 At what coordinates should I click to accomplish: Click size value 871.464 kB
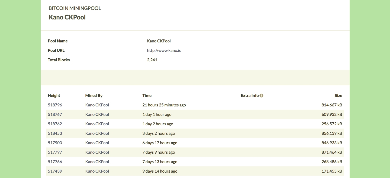(x=332, y=152)
